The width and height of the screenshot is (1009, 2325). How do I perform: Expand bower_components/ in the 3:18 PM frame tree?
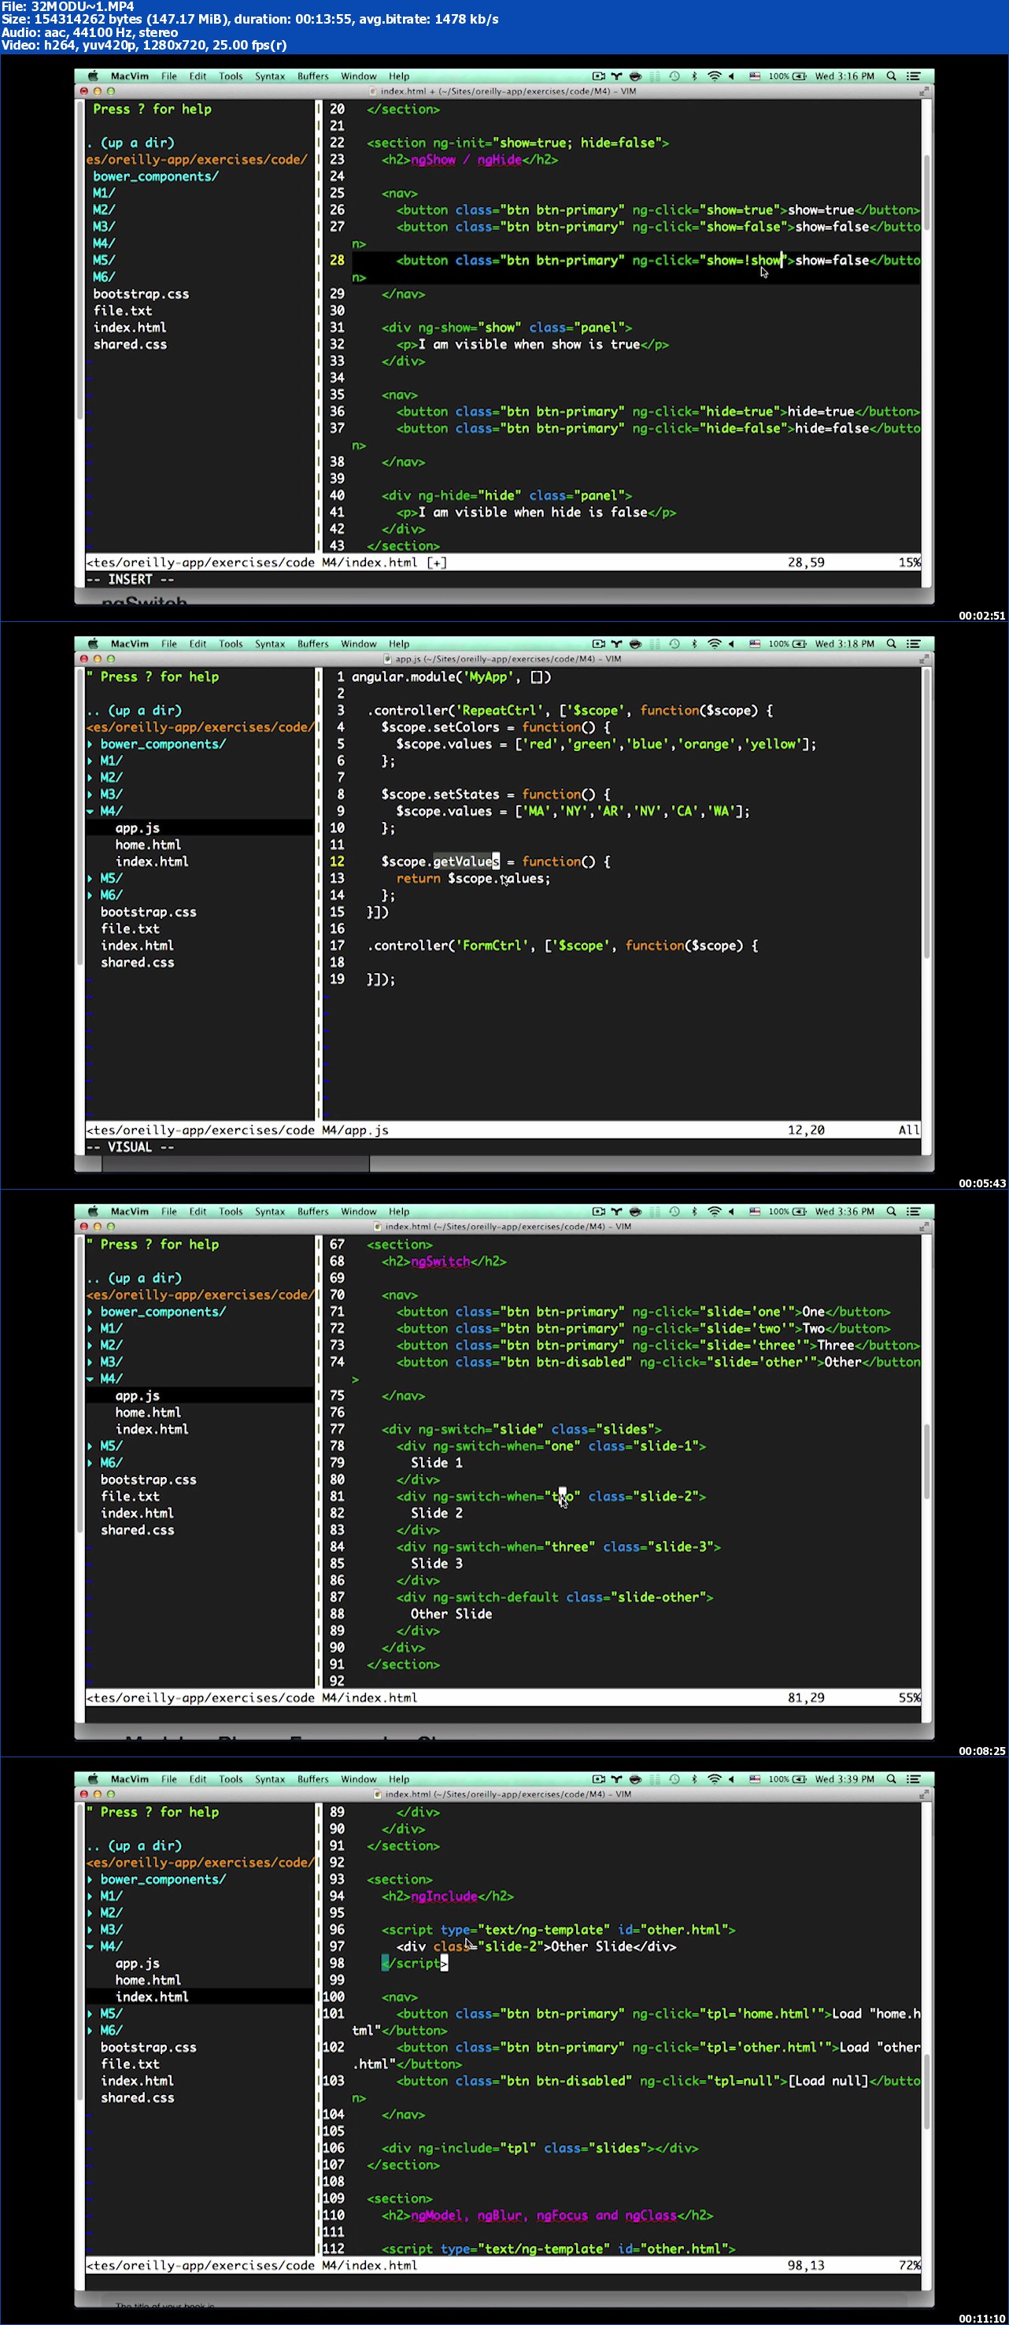click(91, 745)
